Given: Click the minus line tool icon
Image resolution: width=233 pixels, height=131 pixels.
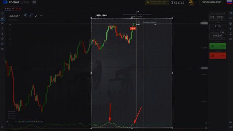Looking at the screenshot, I should click(41, 16).
